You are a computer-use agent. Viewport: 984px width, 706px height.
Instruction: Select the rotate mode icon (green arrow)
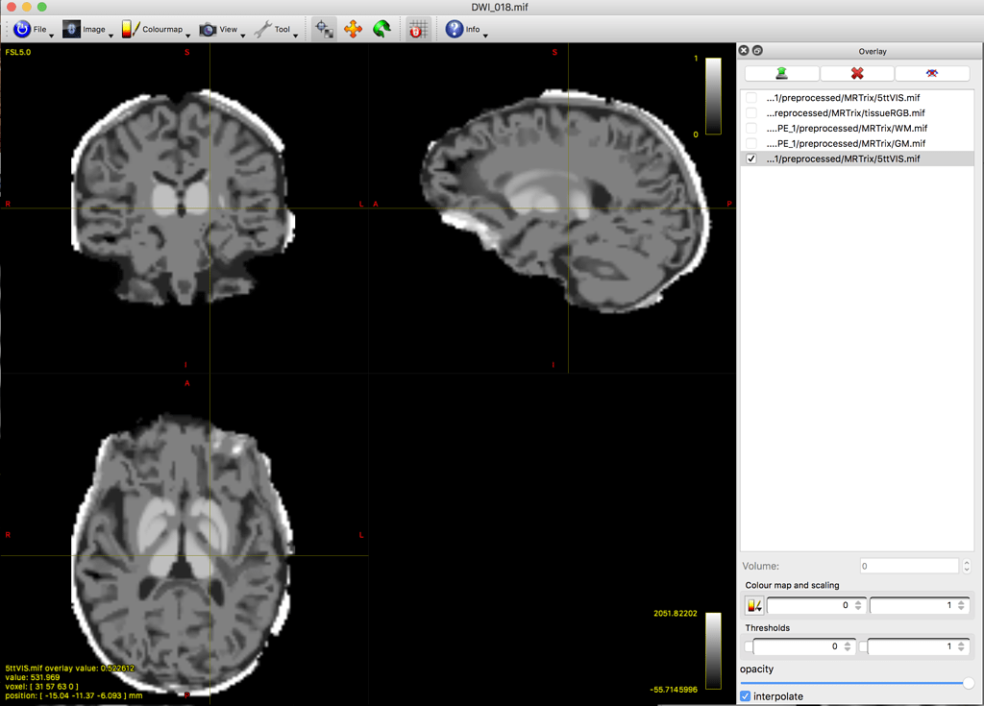coord(381,30)
